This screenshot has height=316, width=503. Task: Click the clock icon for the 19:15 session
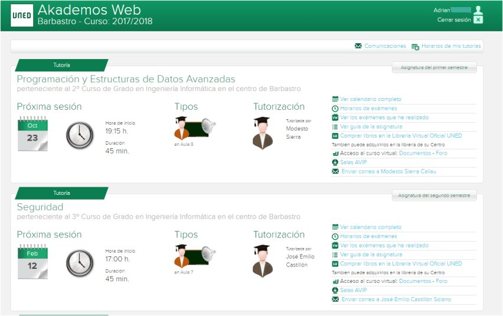[x=80, y=135]
